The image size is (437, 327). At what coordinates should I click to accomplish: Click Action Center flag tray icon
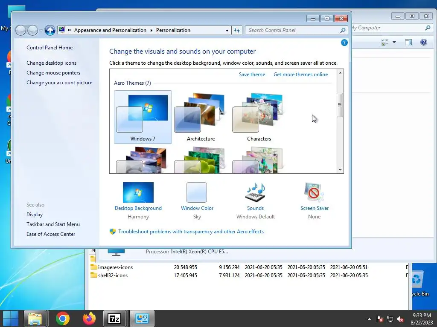pyautogui.click(x=379, y=319)
